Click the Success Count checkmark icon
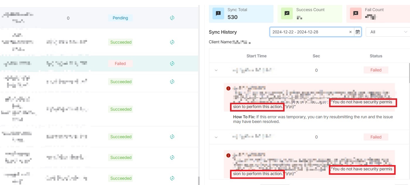This screenshot has height=185, width=410. coord(287,13)
